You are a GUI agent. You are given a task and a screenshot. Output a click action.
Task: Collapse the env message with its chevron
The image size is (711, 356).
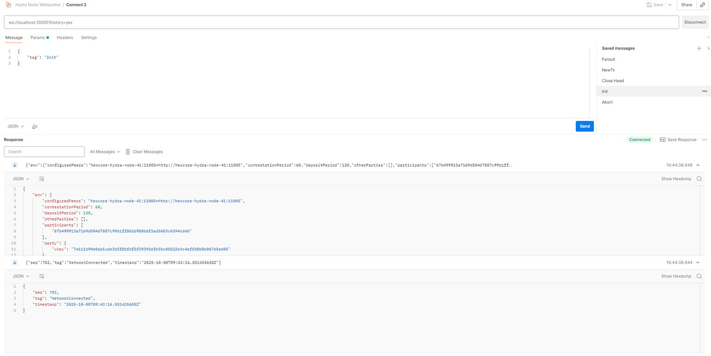coord(698,165)
